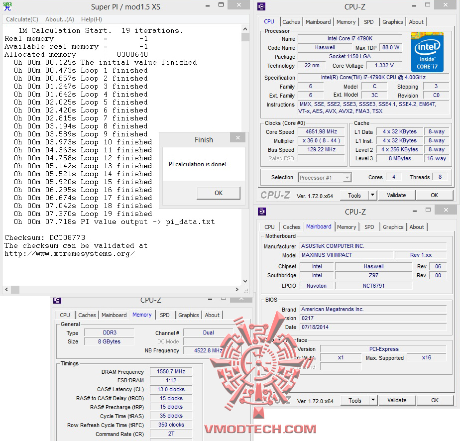Screen dimensions: 460x441
Task: Click the CPU-Z icon in the top CPU-Z window title bar
Action: (x=261, y=6)
